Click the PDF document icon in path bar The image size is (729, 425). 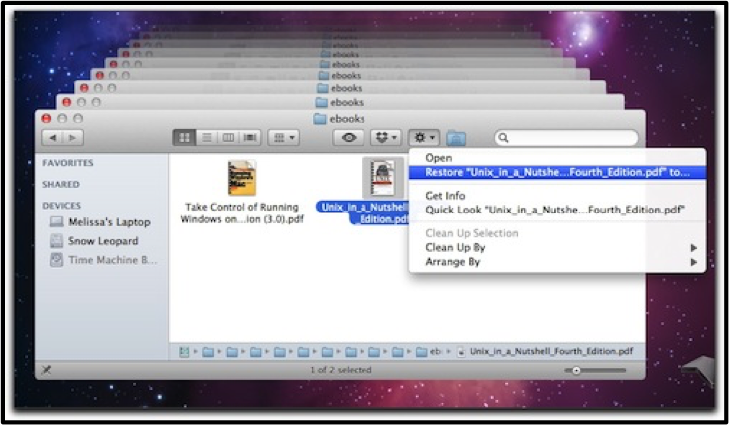tap(461, 352)
